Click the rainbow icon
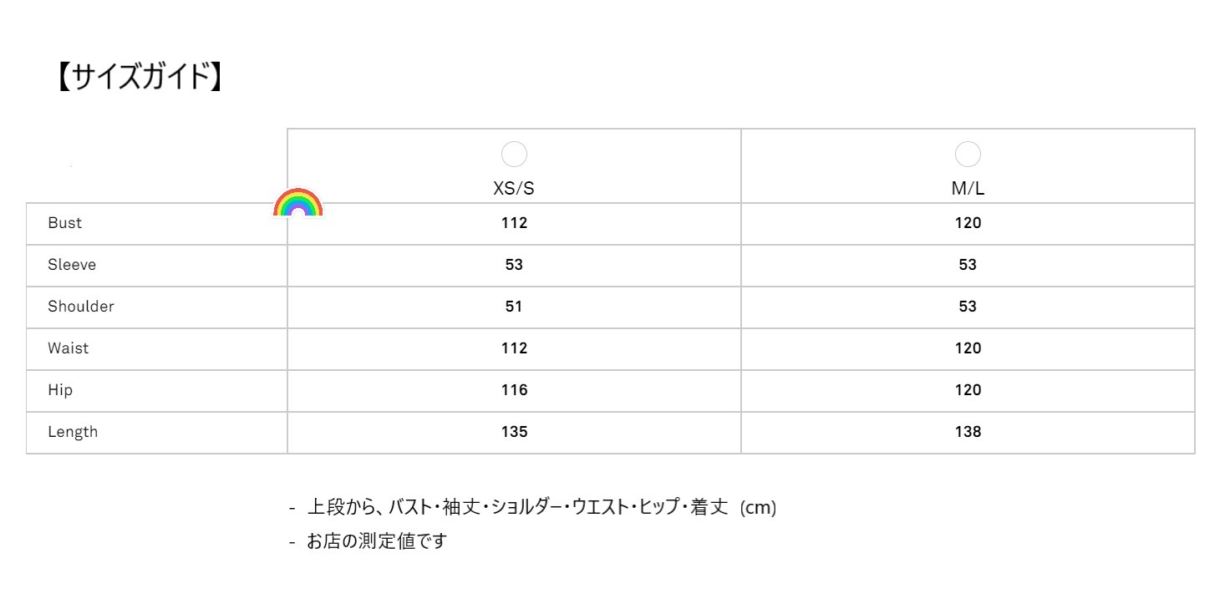The image size is (1230, 599). pyautogui.click(x=298, y=202)
